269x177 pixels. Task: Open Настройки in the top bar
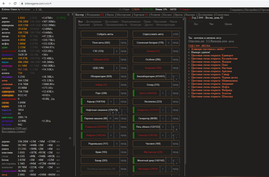[251, 10]
